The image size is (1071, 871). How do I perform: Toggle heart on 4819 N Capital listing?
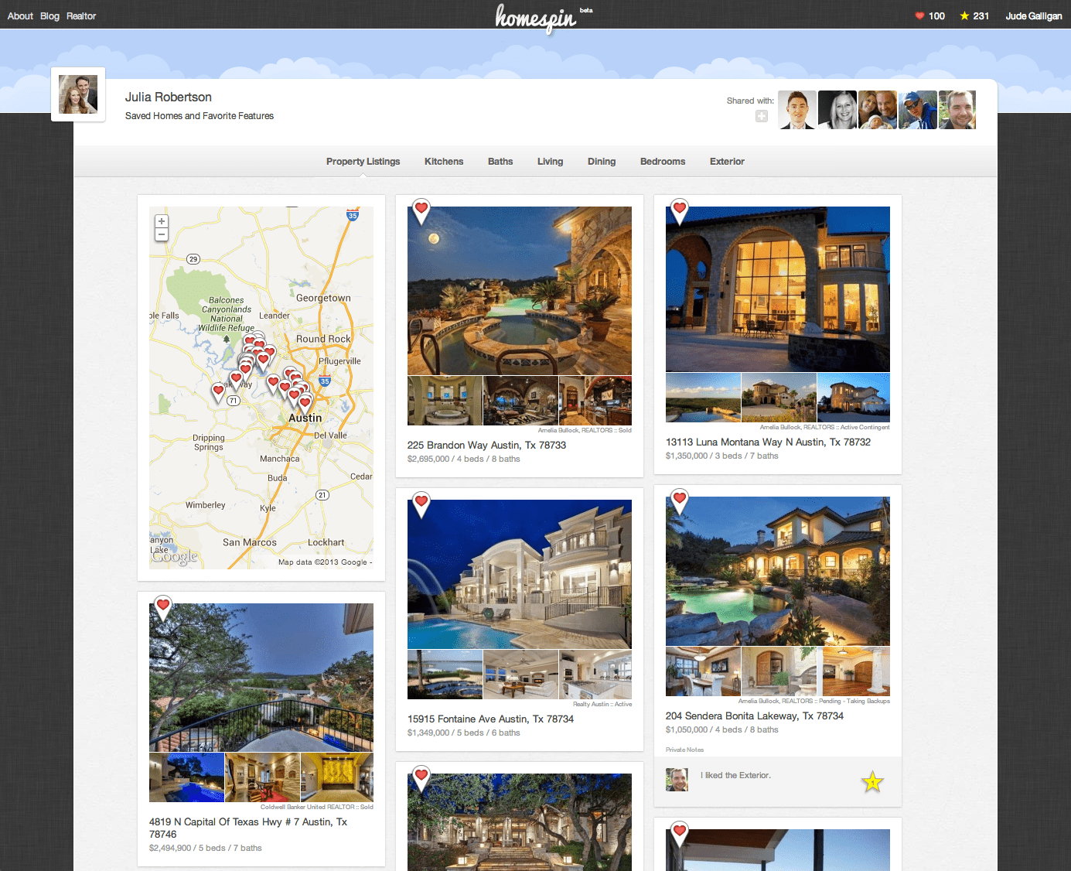(163, 606)
